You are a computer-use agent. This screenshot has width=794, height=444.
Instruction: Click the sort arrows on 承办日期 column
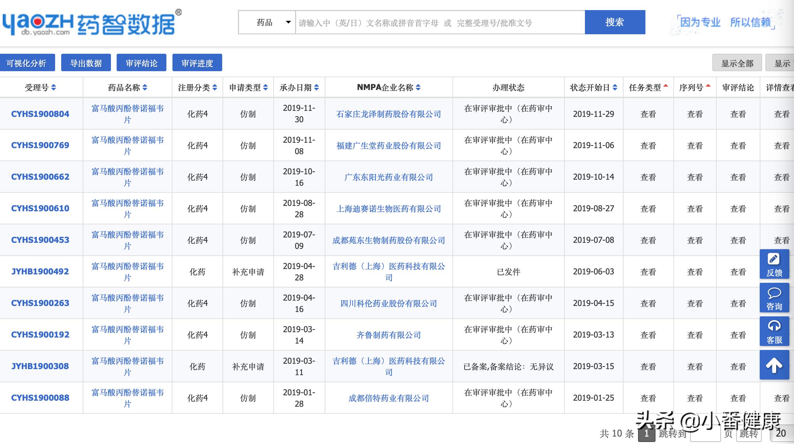316,87
